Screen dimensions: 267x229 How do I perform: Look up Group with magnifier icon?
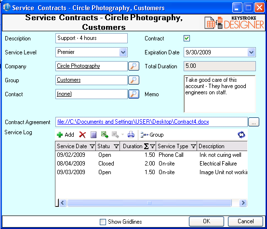[133, 80]
